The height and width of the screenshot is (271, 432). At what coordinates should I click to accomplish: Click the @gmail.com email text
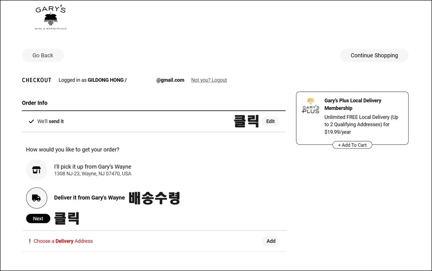pos(170,80)
